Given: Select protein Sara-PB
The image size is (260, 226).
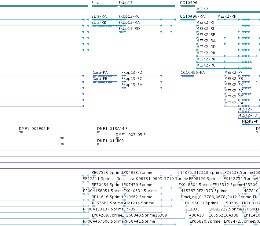Looking at the screenshot, I should coord(100,79).
